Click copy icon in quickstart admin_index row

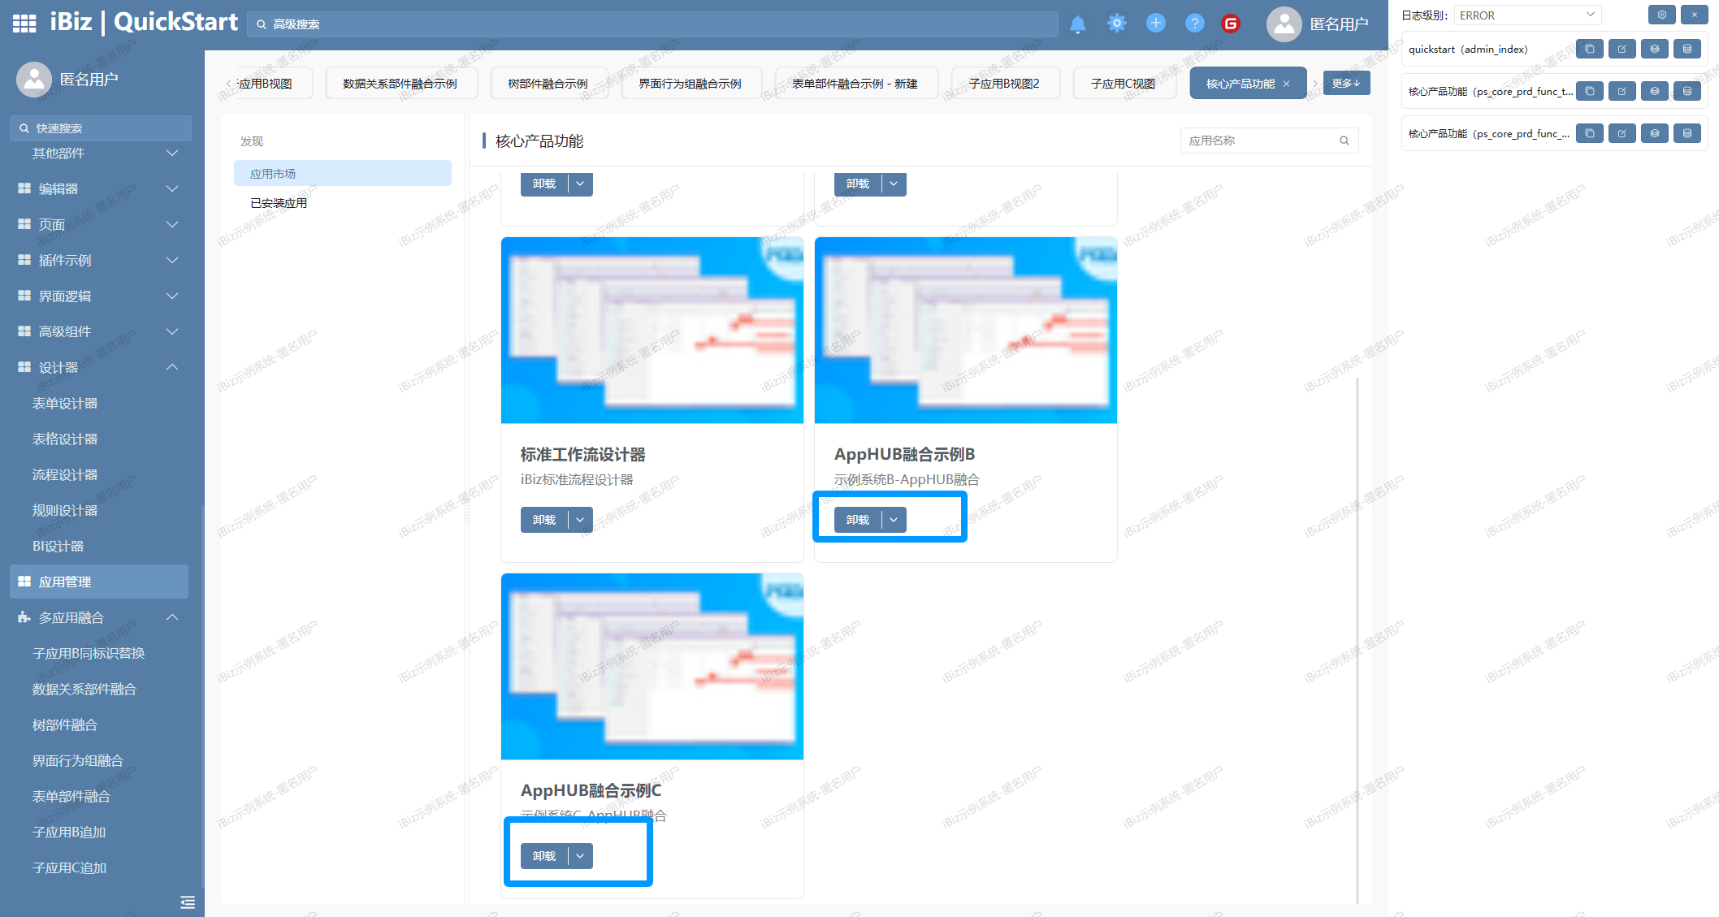pyautogui.click(x=1589, y=50)
